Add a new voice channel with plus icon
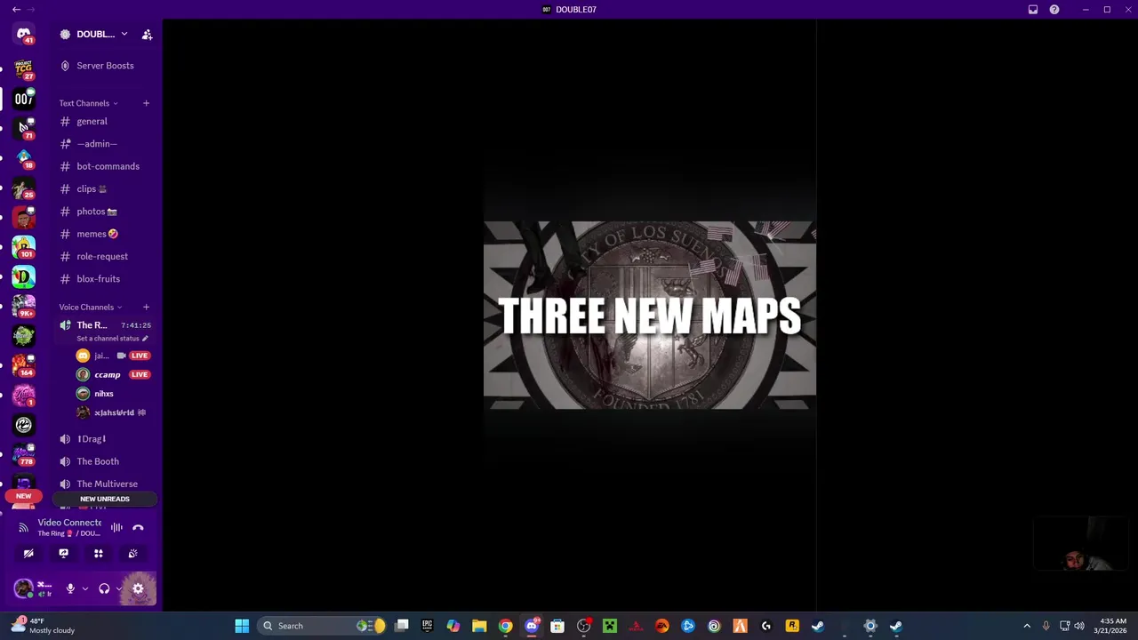This screenshot has height=640, width=1138. click(146, 308)
